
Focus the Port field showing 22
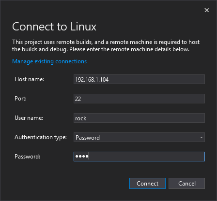(139, 99)
